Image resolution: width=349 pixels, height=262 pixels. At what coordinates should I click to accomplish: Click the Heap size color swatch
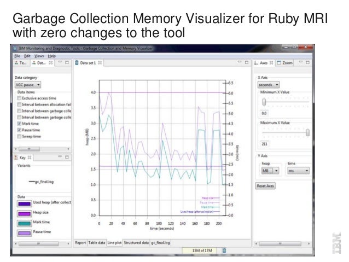[x=24, y=214]
